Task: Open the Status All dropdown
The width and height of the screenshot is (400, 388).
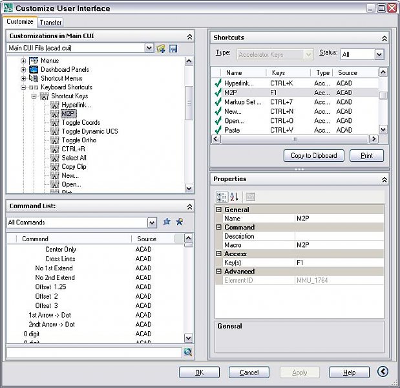Action: [x=379, y=54]
